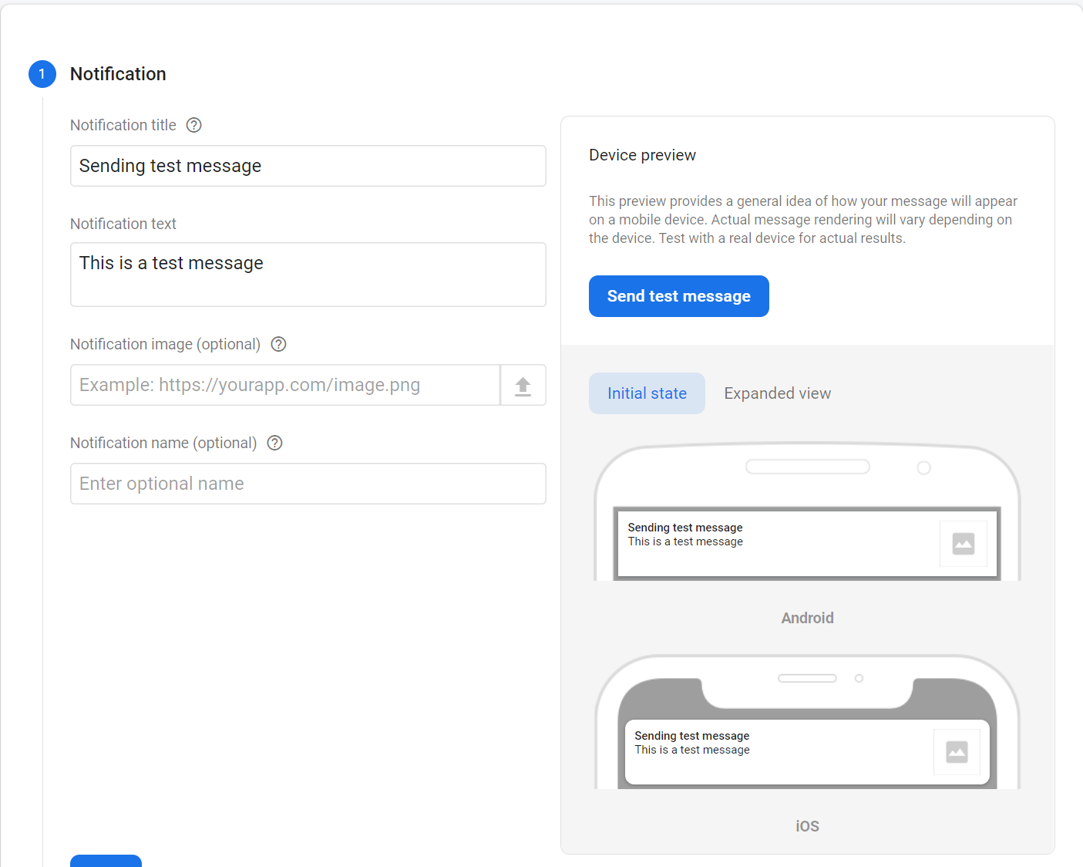Switch to the Initial state tab
Image resolution: width=1083 pixels, height=867 pixels.
click(647, 393)
